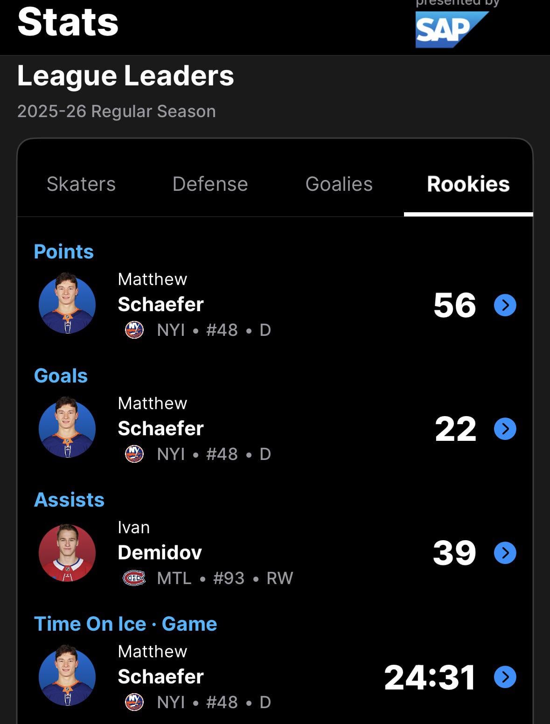Switch to the Skaters tab
The image size is (550, 724).
tap(81, 184)
